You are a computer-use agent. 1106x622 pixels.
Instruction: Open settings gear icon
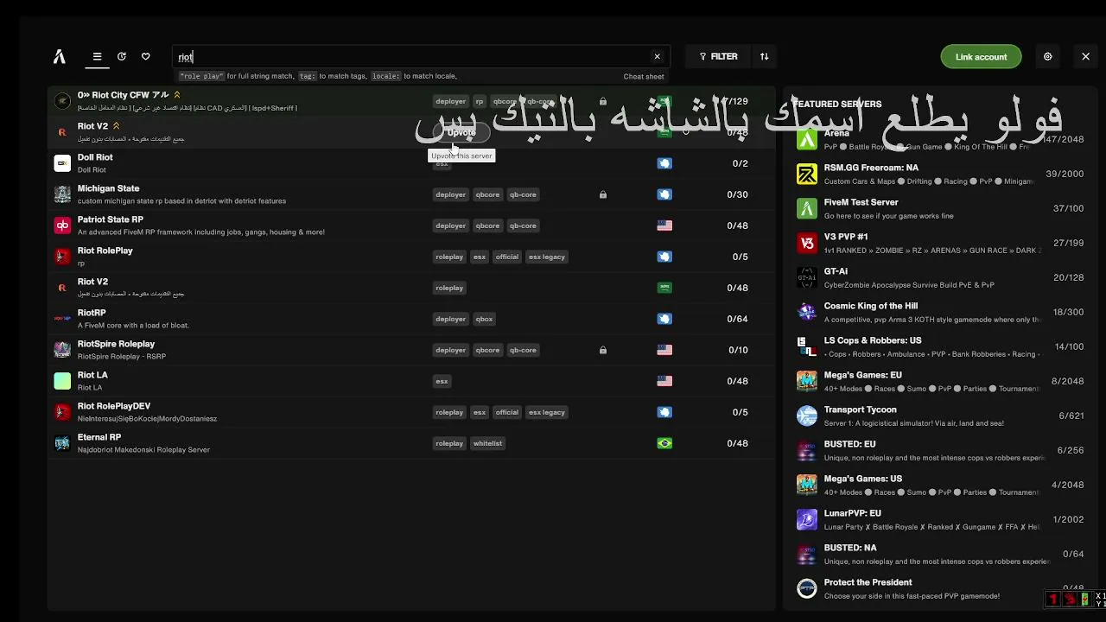pyautogui.click(x=1047, y=57)
